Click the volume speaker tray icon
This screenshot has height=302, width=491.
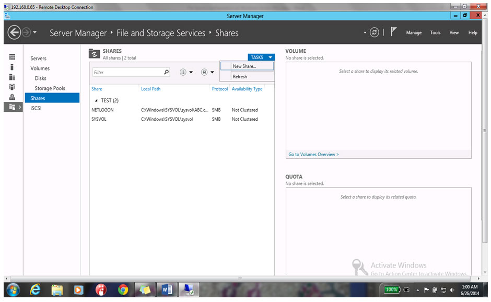pyautogui.click(x=452, y=290)
